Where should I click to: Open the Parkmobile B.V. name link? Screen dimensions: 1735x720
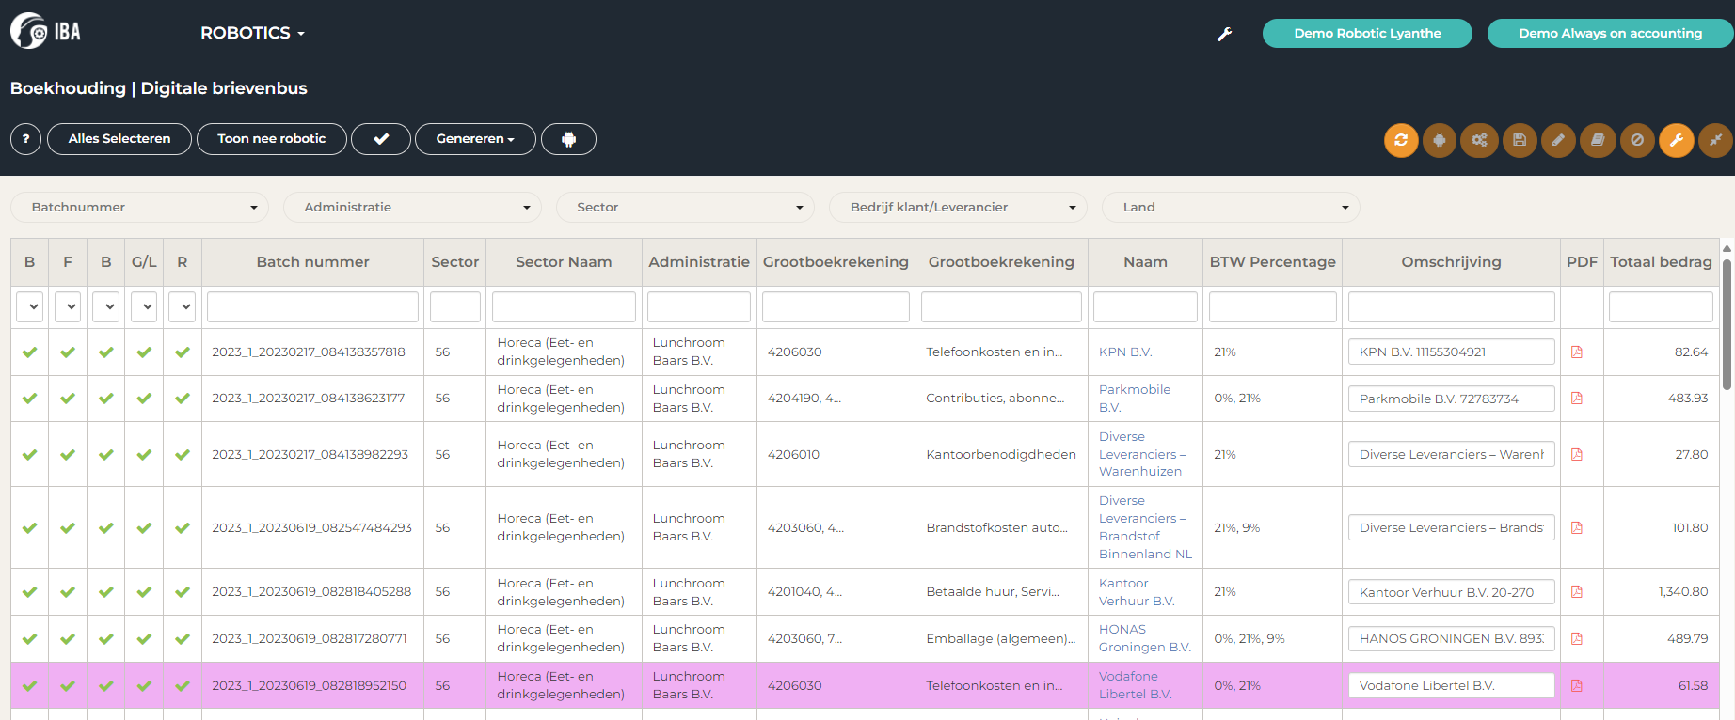click(x=1134, y=399)
